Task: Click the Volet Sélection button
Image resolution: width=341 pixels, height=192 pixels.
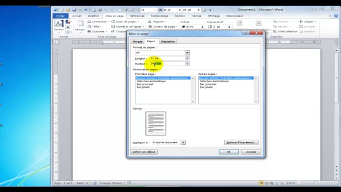Action: tap(286, 31)
